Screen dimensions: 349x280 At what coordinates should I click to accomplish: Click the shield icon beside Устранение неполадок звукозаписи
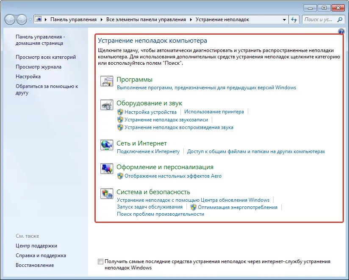(120, 120)
